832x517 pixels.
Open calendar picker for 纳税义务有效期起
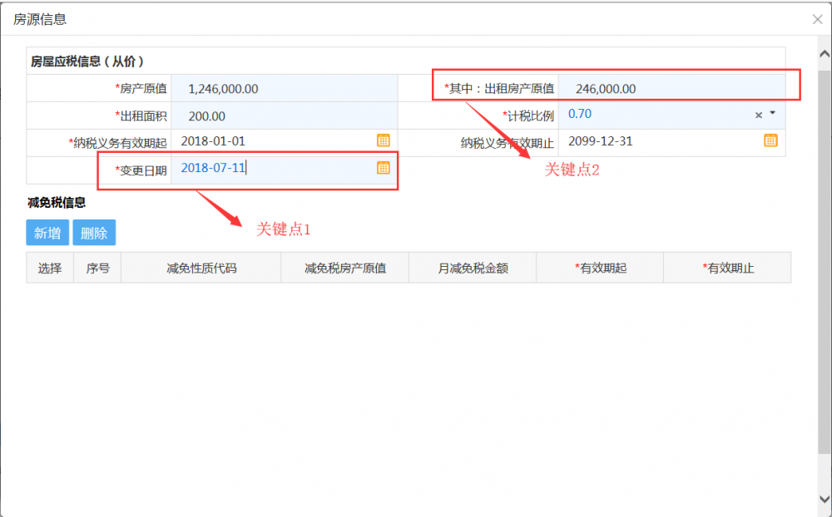tap(383, 140)
